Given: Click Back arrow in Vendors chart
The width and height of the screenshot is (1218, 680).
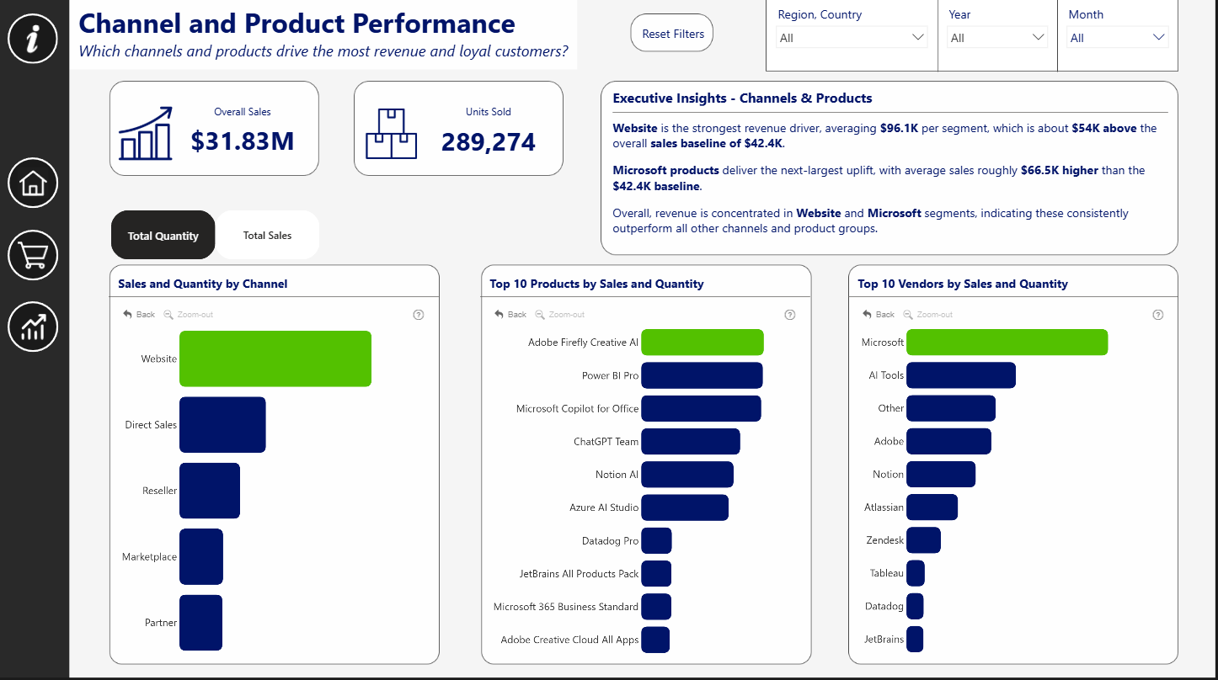Looking at the screenshot, I should click(879, 315).
